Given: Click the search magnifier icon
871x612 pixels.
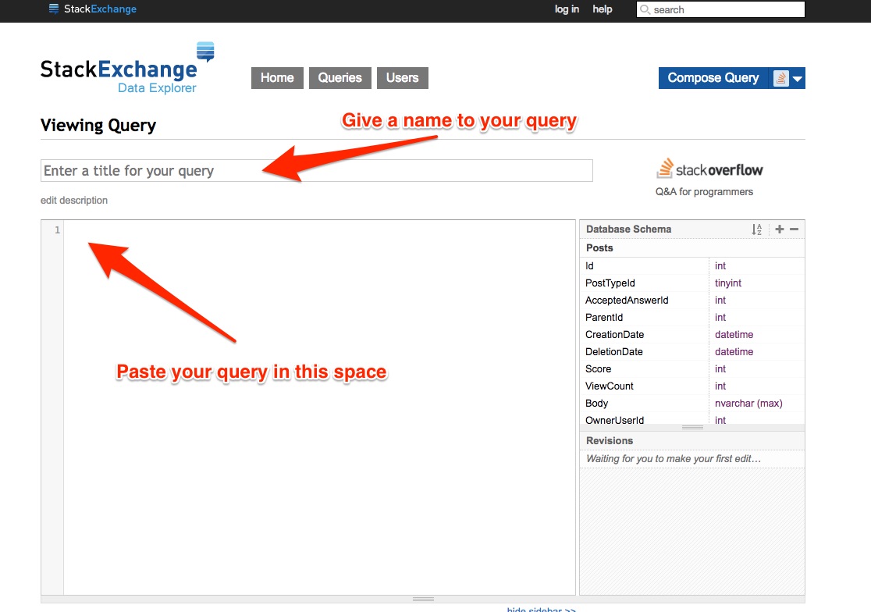Looking at the screenshot, I should [645, 9].
